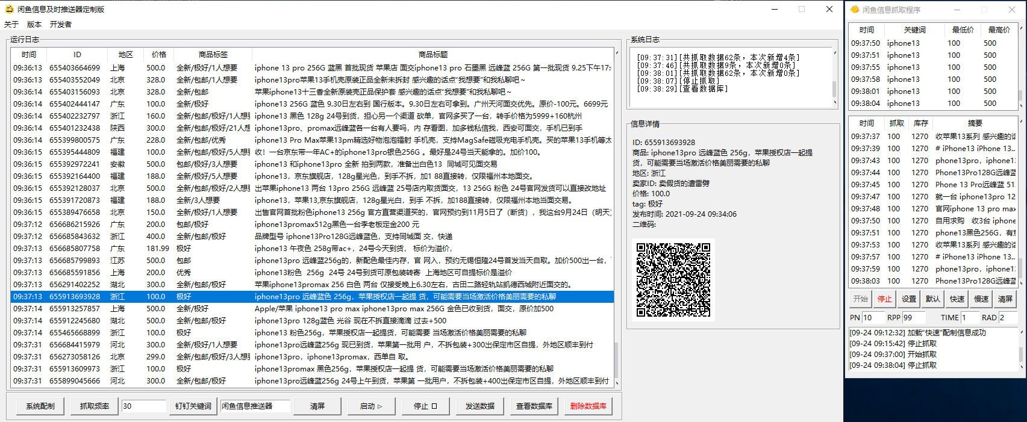Select row with ID 655392164400
This screenshot has width=1027, height=422.
[312, 176]
